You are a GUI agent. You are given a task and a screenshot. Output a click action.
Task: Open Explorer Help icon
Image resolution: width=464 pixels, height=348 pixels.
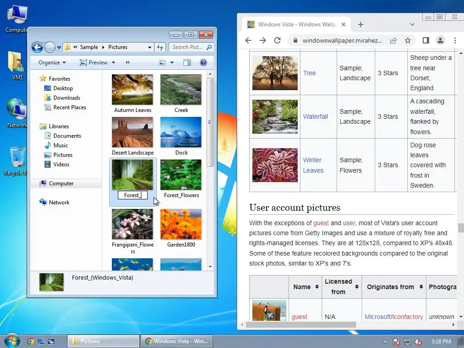[x=203, y=63]
